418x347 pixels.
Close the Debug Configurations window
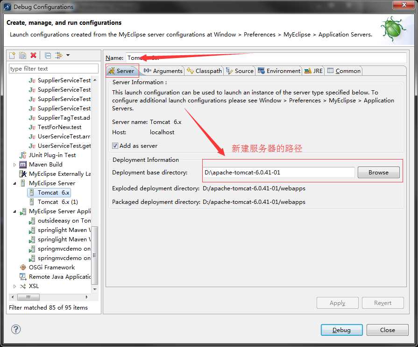(404, 5)
